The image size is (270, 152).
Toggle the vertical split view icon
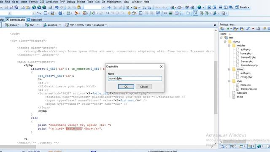(x=226, y=8)
